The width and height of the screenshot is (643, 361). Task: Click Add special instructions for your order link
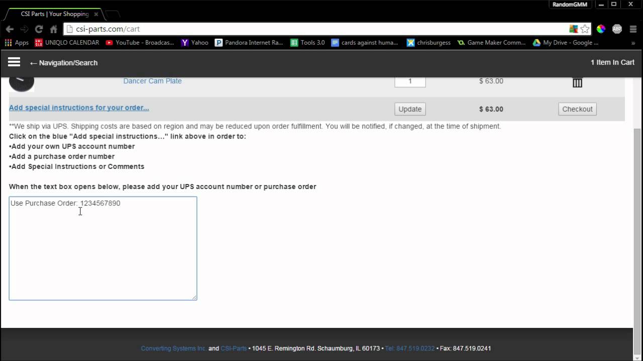pyautogui.click(x=79, y=108)
